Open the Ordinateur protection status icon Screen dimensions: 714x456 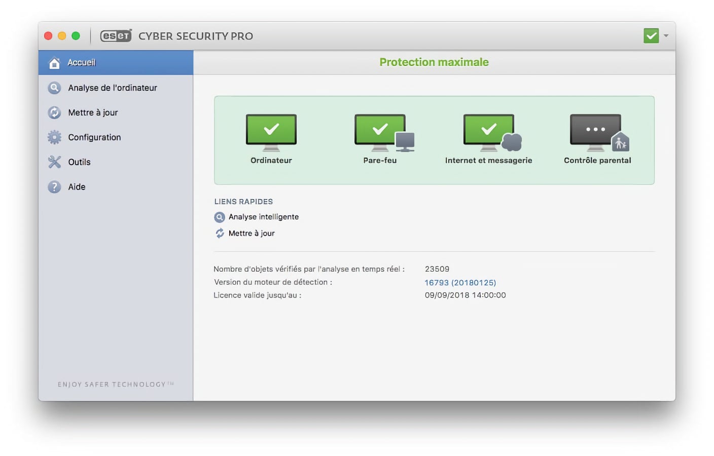point(271,133)
